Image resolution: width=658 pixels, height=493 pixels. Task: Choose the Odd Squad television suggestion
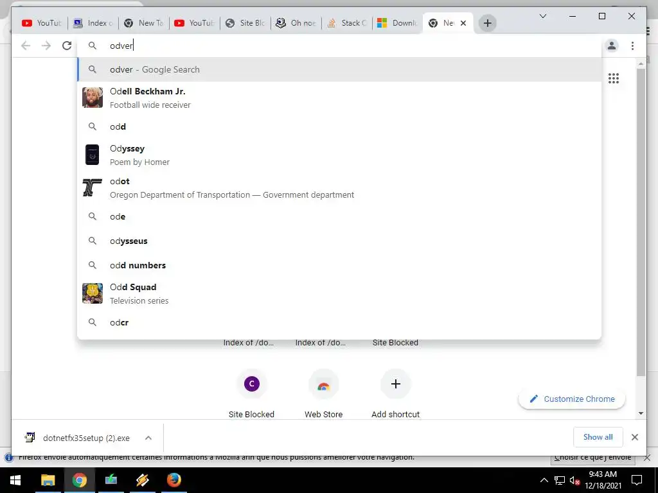pyautogui.click(x=339, y=293)
